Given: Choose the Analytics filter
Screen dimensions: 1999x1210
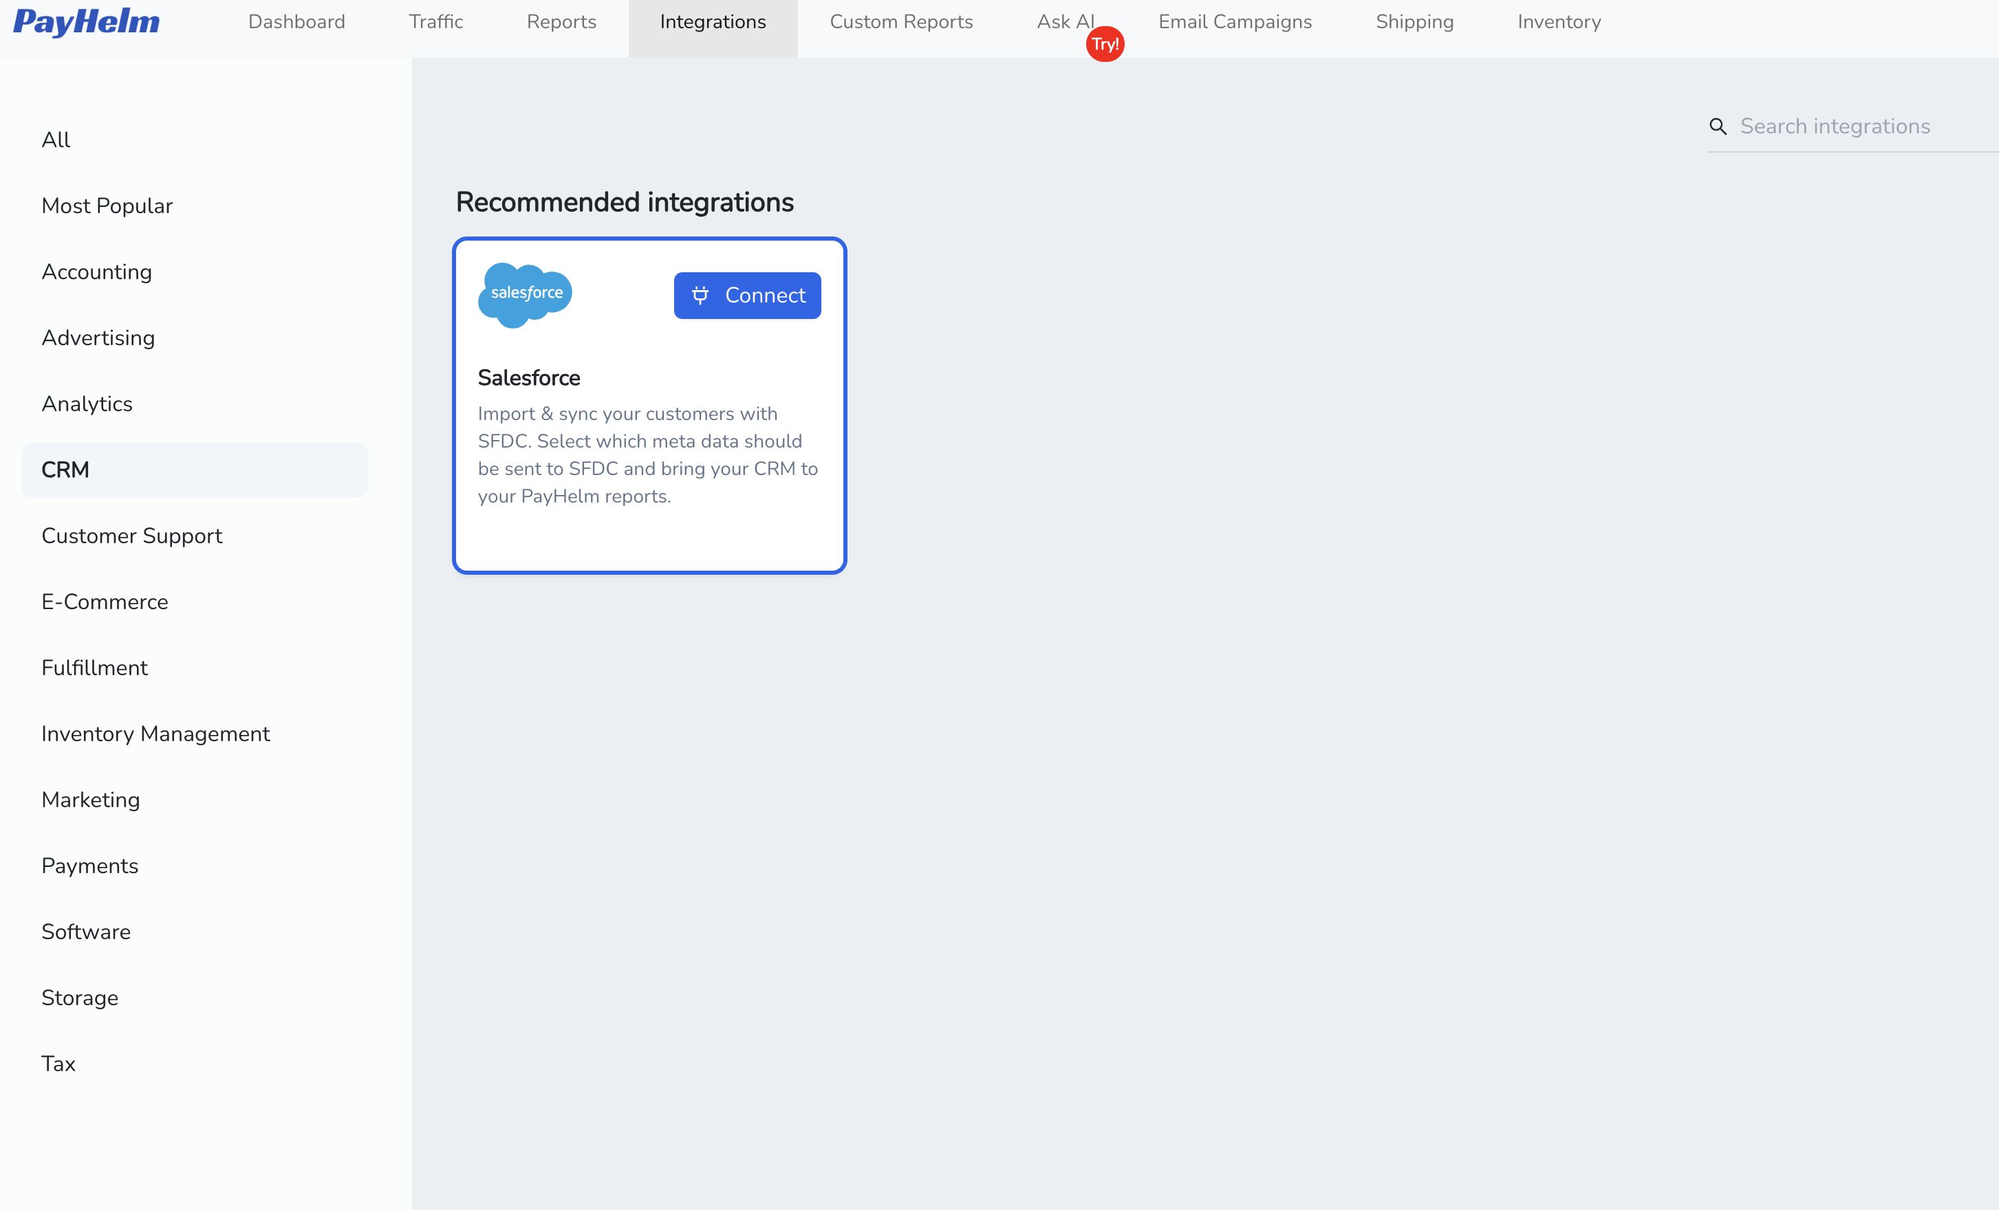Looking at the screenshot, I should coord(87,403).
